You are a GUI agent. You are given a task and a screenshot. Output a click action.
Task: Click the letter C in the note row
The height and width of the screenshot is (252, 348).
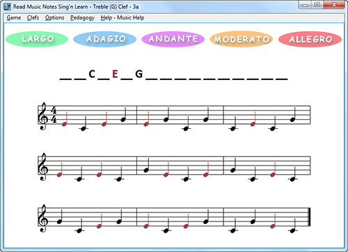coord(92,74)
